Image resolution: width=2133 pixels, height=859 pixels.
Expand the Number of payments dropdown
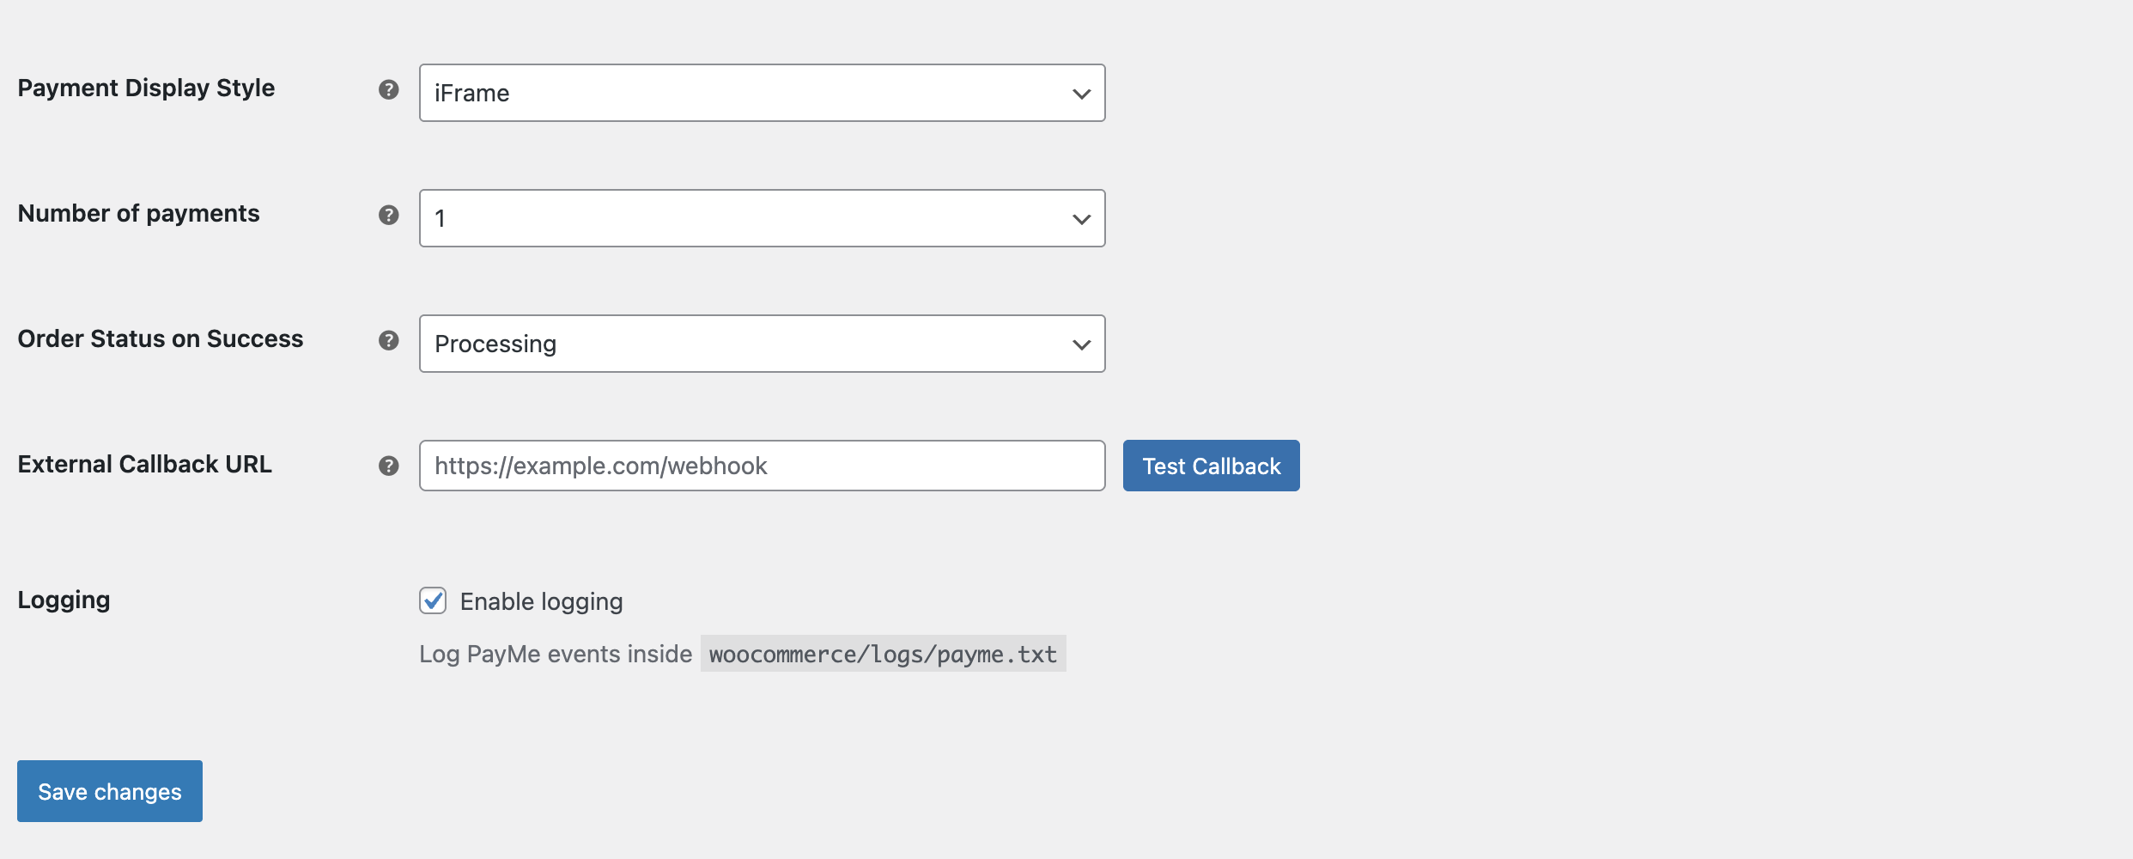click(761, 218)
